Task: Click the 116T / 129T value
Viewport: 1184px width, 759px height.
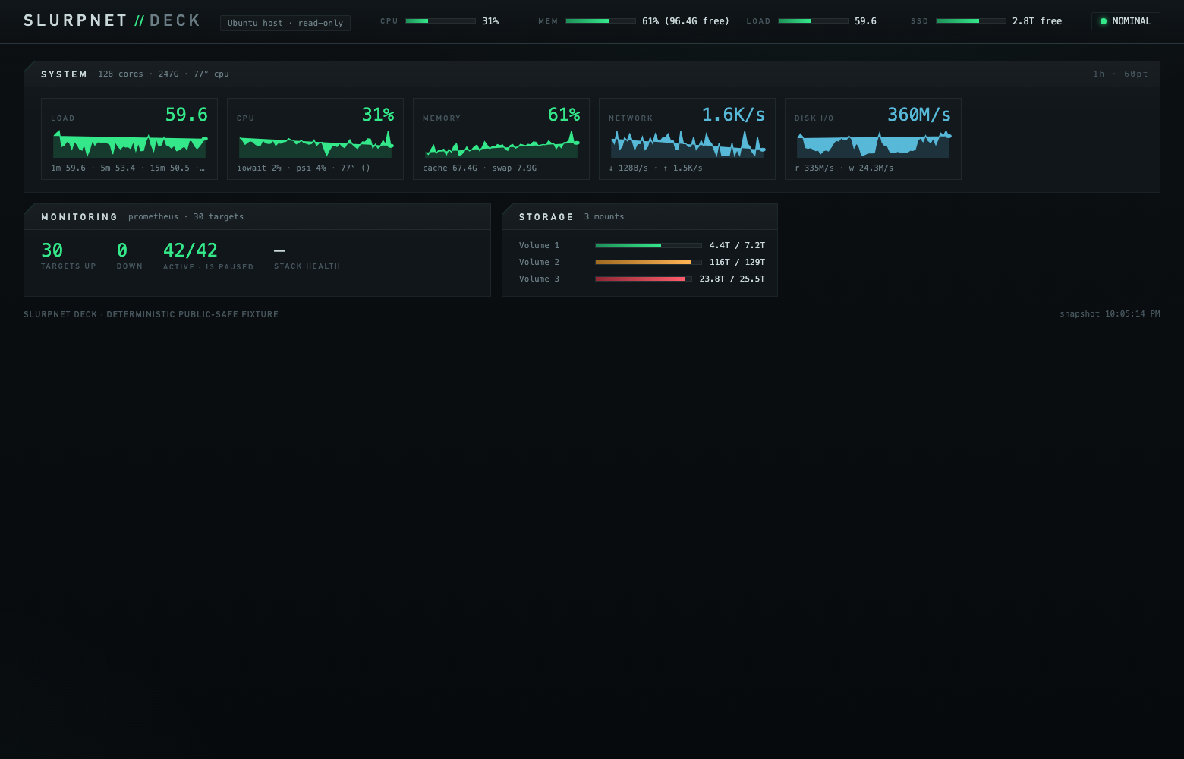Action: tap(737, 263)
